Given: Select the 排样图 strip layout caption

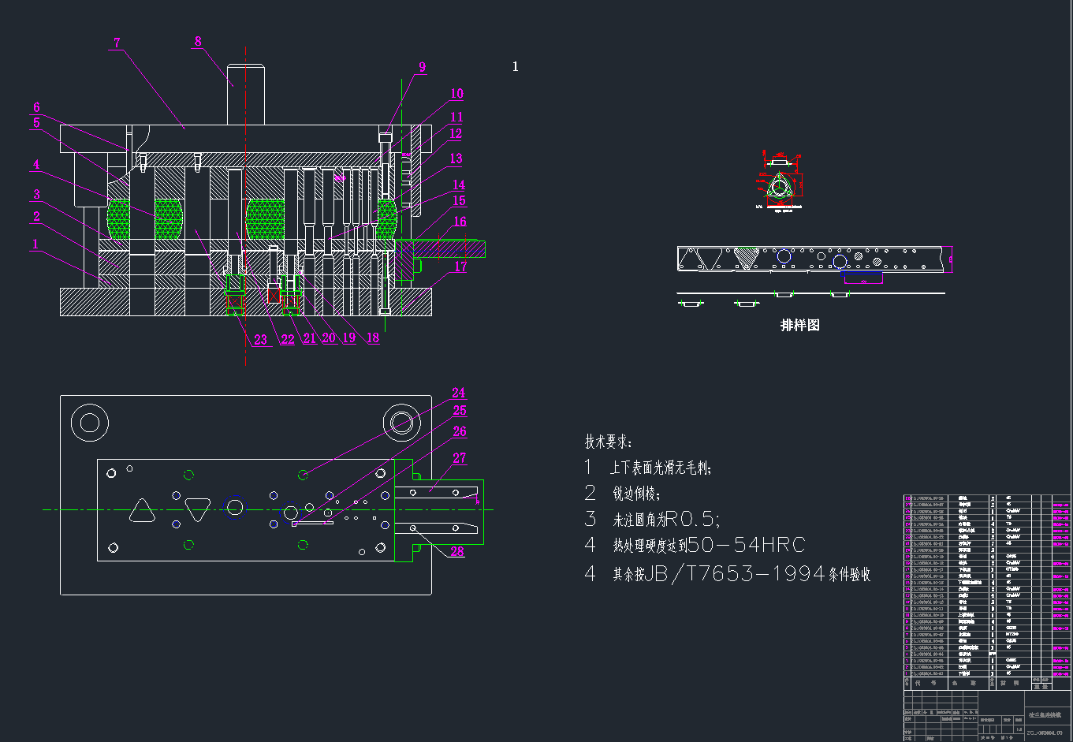Looking at the screenshot, I should tap(799, 325).
